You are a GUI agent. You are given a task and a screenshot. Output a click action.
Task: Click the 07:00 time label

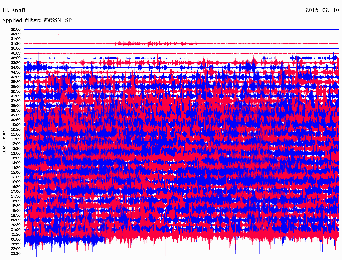point(15,96)
